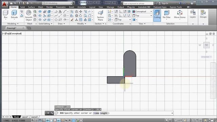The width and height of the screenshot is (217, 122).
Task: Select the Spline draw tool
Action: [x=56, y=16]
